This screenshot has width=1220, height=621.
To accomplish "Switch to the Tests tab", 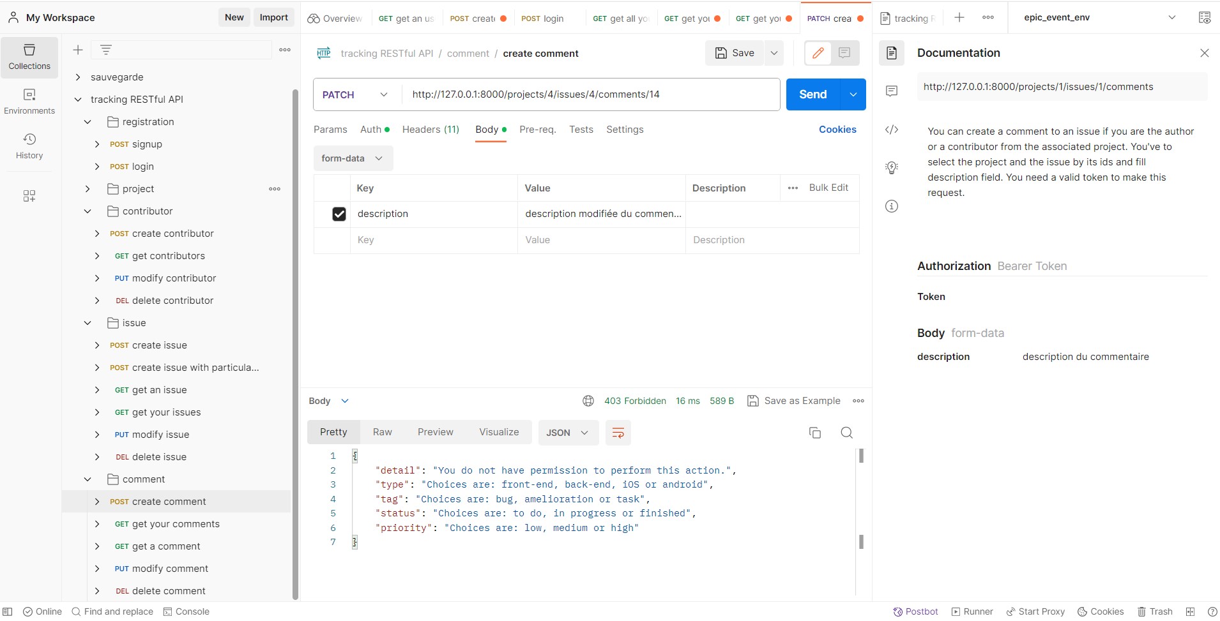I will point(581,130).
